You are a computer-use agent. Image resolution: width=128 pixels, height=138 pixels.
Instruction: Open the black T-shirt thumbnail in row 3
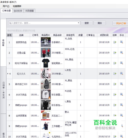(x=46, y=63)
